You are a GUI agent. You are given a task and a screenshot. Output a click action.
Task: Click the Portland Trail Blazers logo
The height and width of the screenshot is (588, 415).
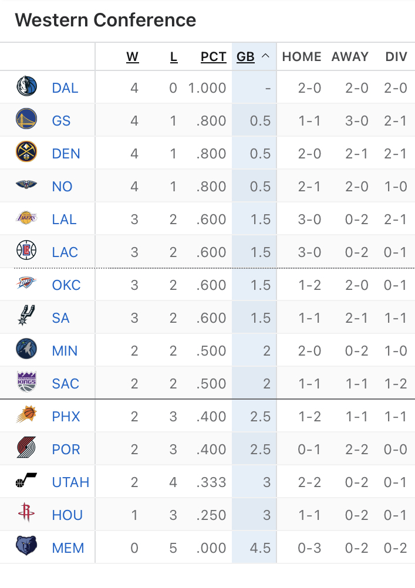(x=26, y=450)
